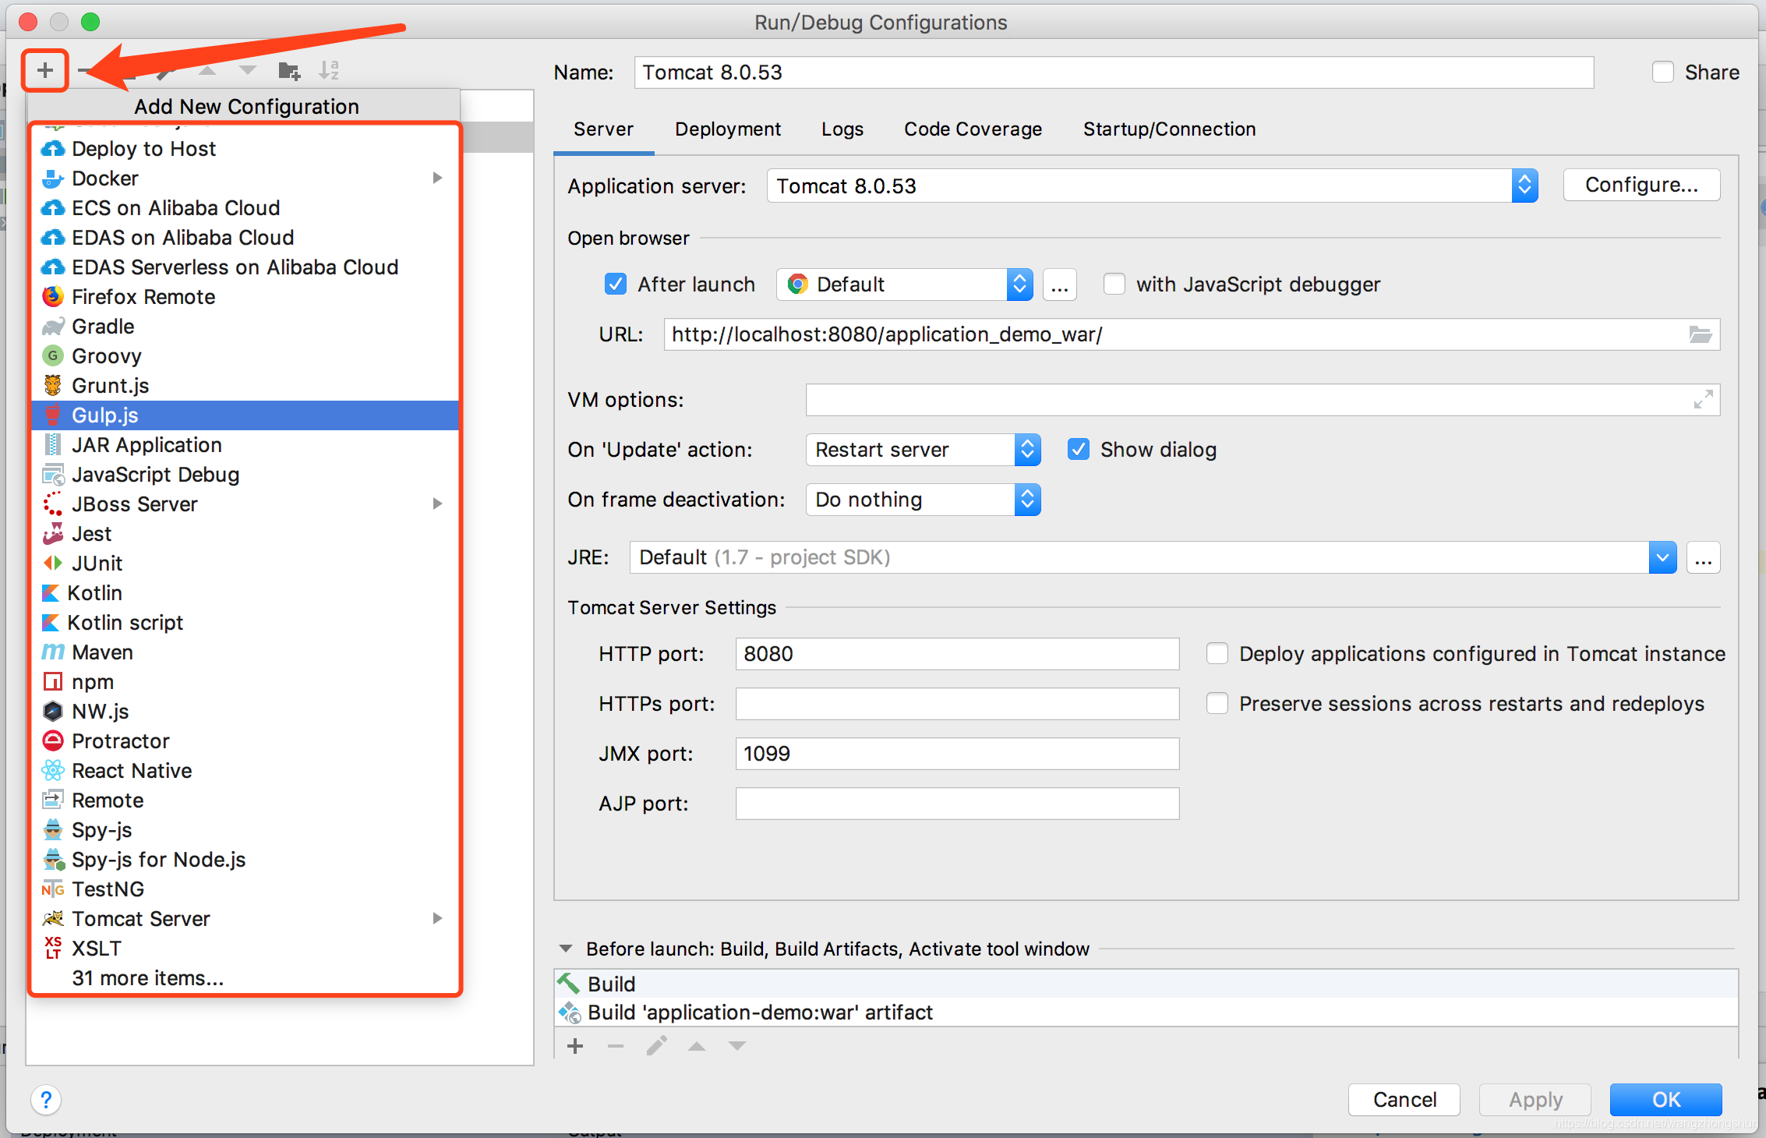Expand the On frame deactivation dropdown
The height and width of the screenshot is (1138, 1766).
click(1029, 500)
